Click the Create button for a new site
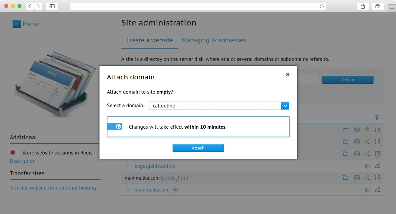Viewport: 396px width, 214px height. pyautogui.click(x=348, y=80)
